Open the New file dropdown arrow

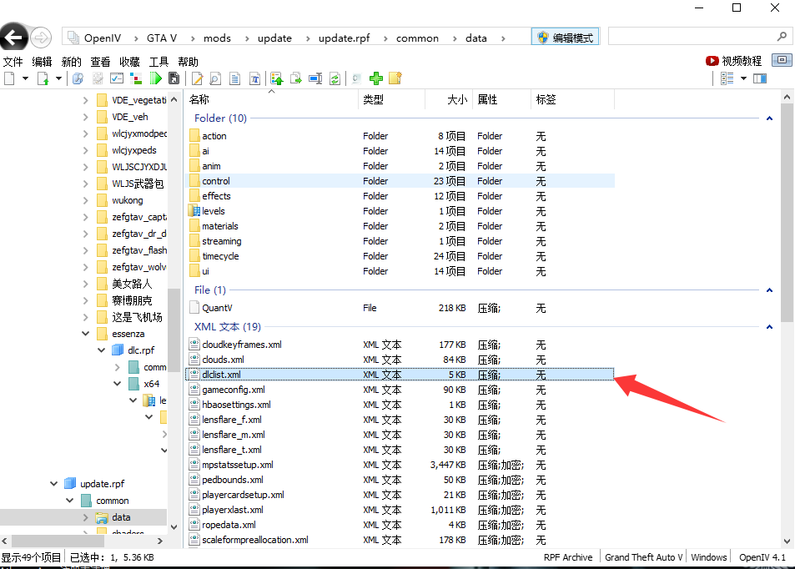coord(25,78)
